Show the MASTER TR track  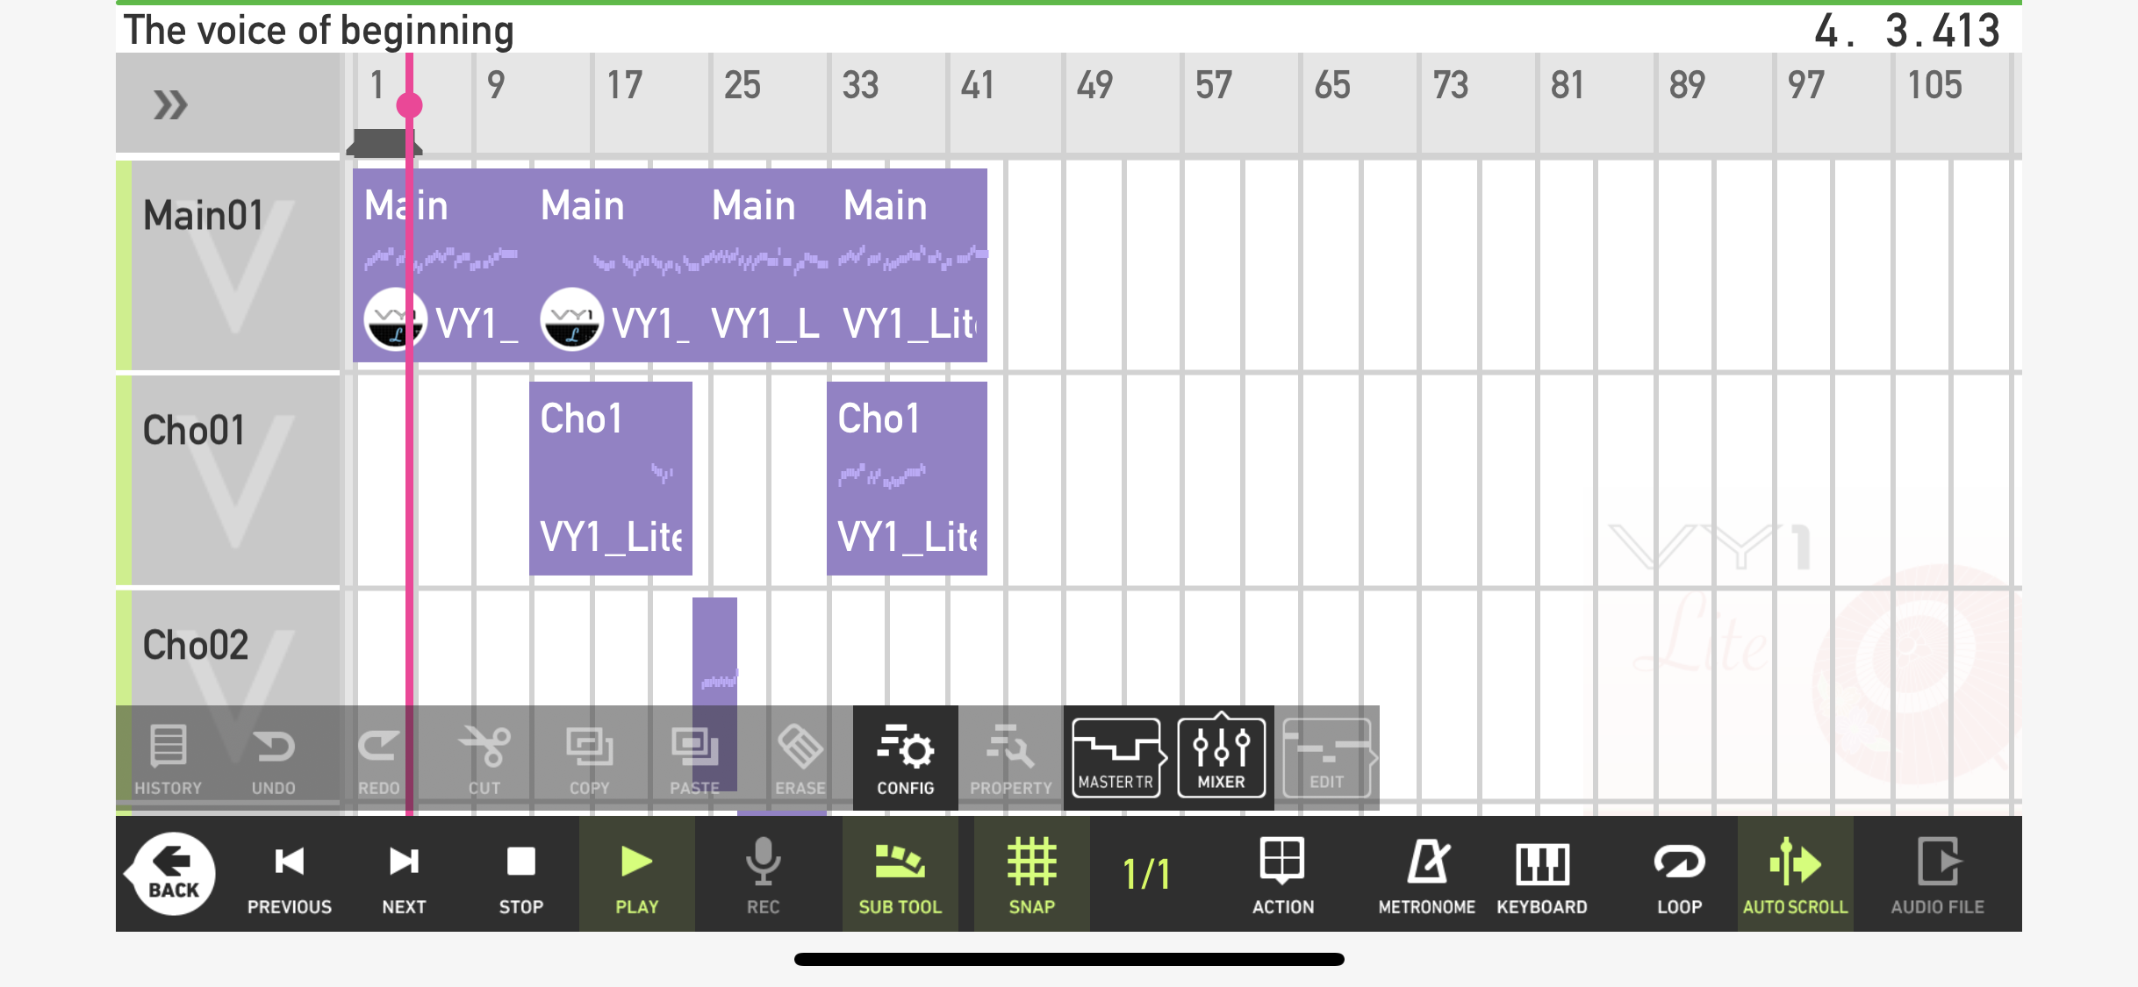tap(1116, 758)
